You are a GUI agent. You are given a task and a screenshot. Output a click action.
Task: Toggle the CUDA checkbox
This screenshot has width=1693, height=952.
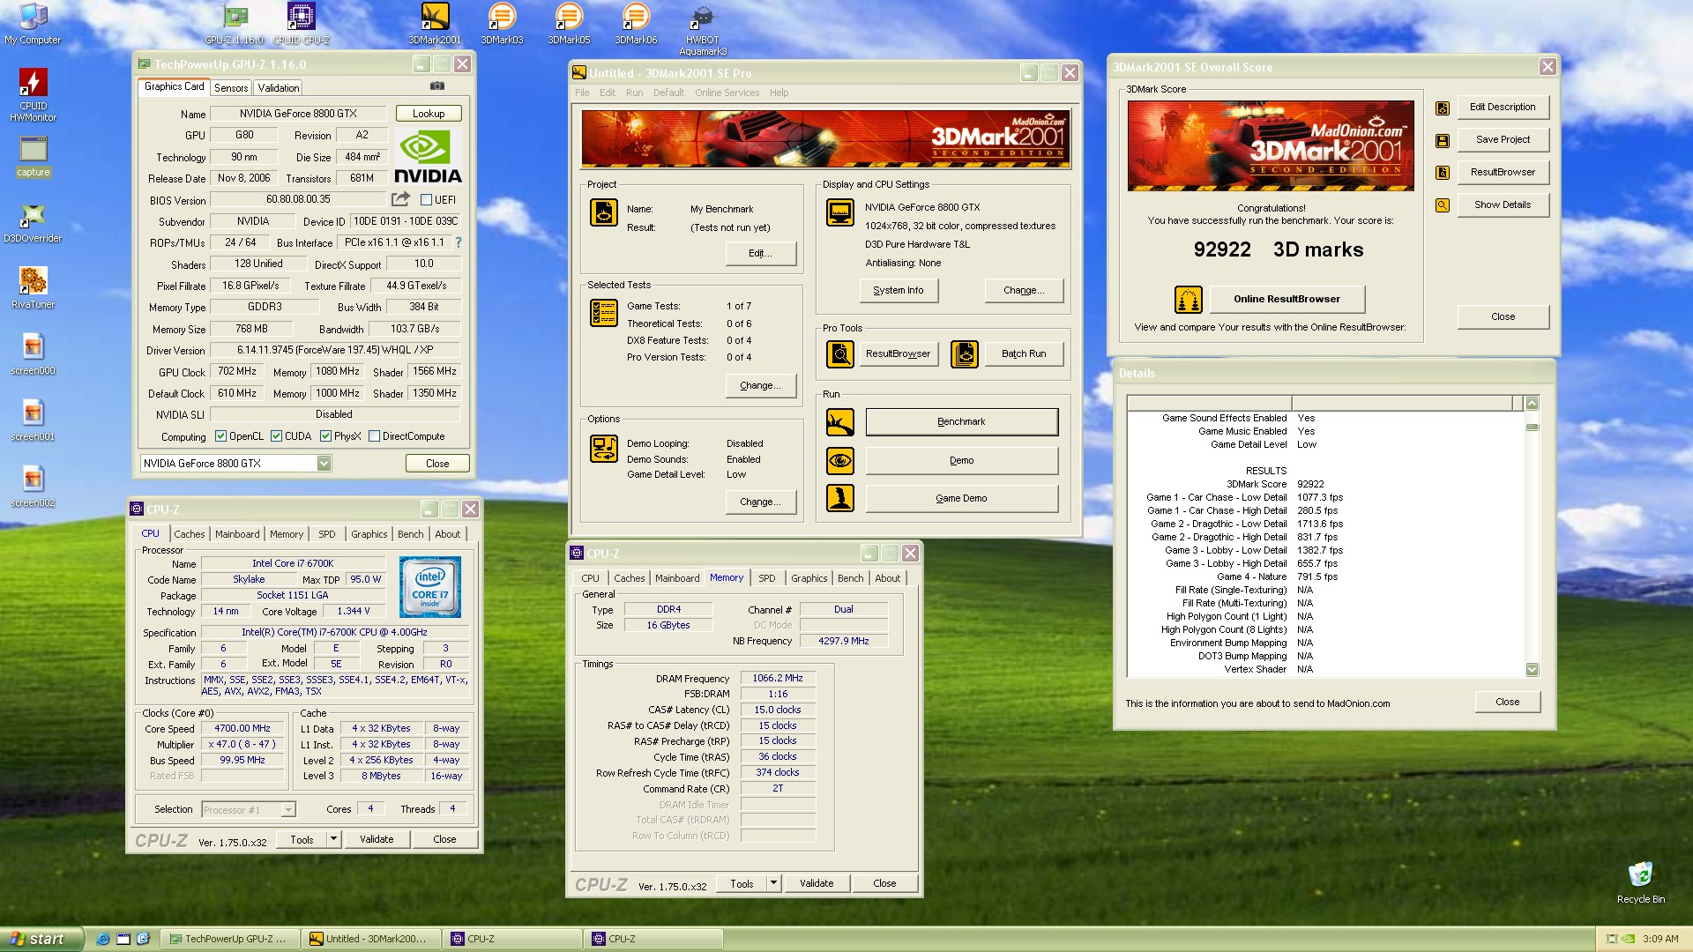276,436
